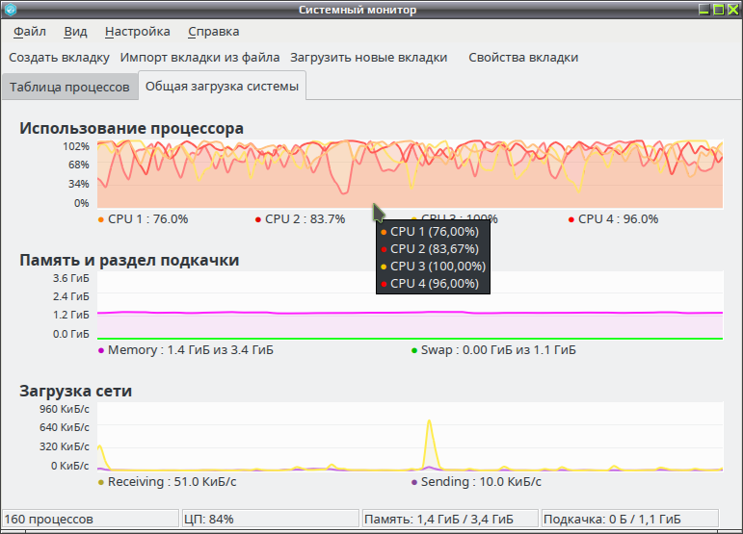Viewport: 743px width, 534px height.
Task: Click Загрузить новые вкладки button
Action: (369, 57)
